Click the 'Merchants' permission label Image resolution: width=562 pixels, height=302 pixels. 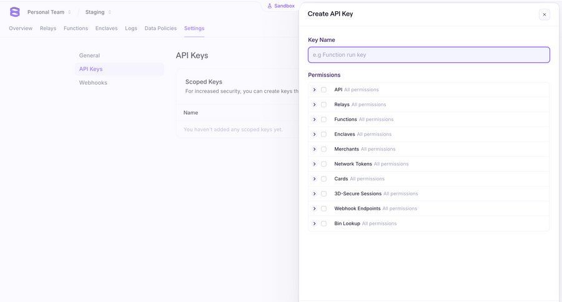tap(347, 149)
